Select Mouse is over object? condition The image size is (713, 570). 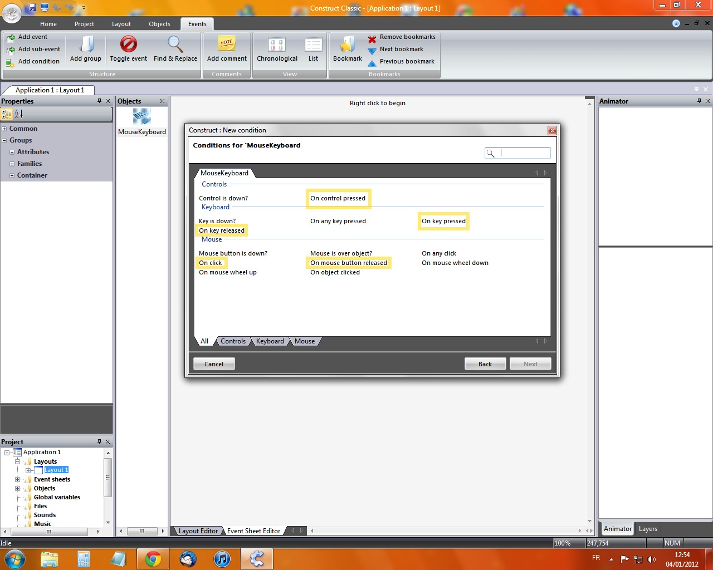click(341, 253)
